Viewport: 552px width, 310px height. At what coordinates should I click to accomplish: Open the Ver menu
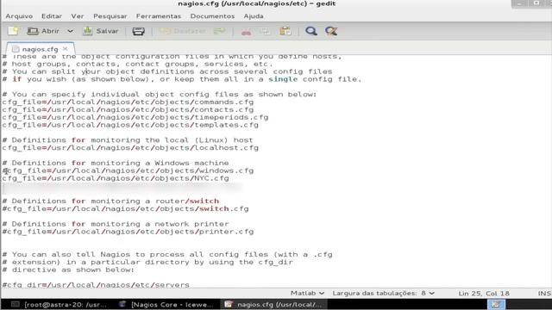(78, 16)
